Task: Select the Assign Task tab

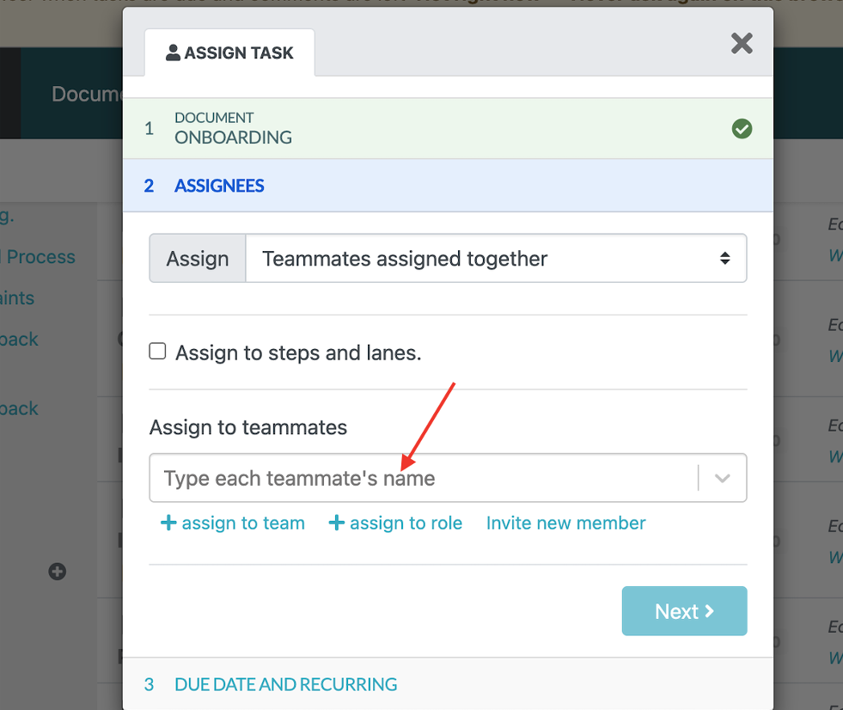Action: [x=229, y=52]
